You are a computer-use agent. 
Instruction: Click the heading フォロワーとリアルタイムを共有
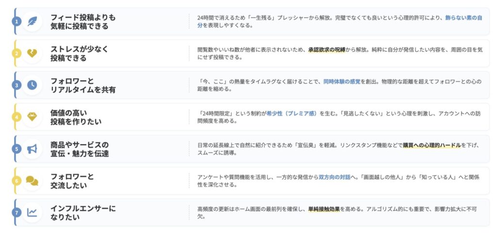[83, 85]
